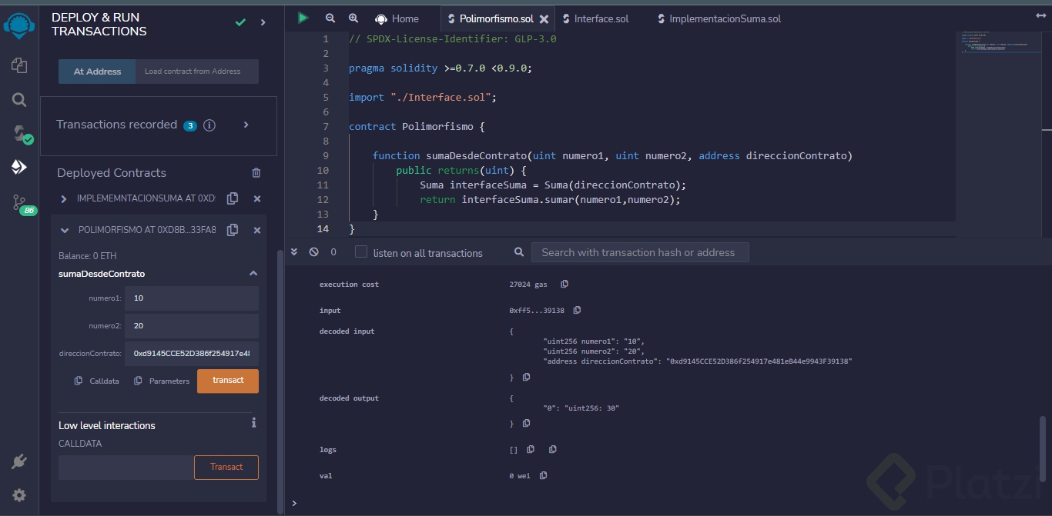
Task: Click the orange transact button
Action: point(228,381)
